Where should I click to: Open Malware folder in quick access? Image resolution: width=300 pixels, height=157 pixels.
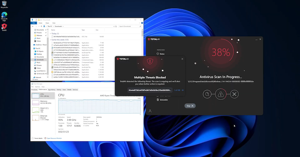point(39,35)
